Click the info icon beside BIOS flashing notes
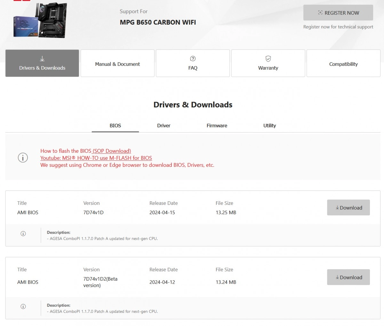This screenshot has height=326, width=384. point(23,158)
